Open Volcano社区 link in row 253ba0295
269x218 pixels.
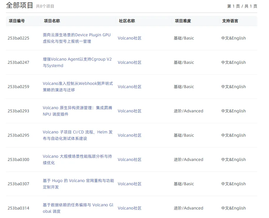click(130, 135)
